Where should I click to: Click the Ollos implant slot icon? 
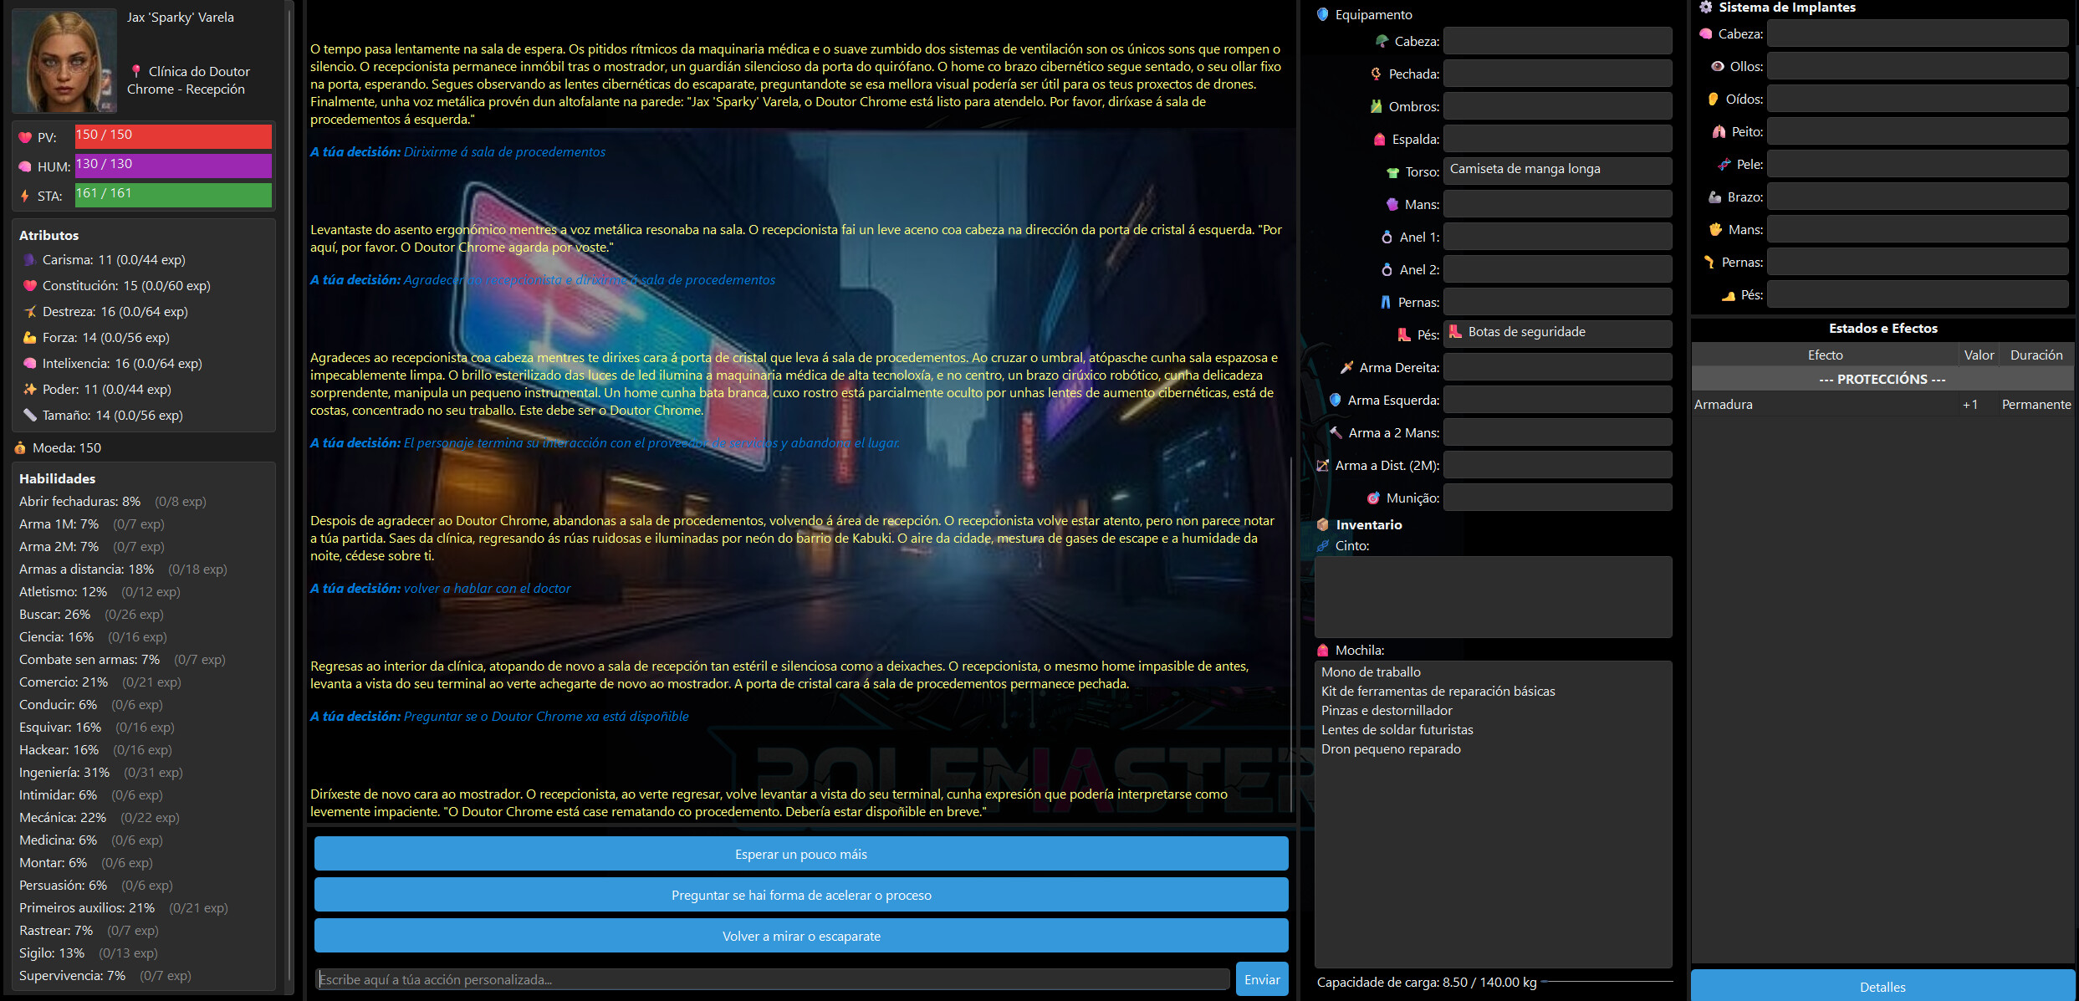(x=1716, y=65)
